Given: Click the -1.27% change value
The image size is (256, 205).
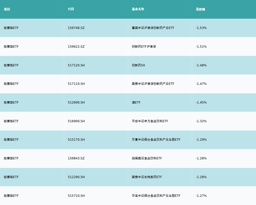Looking at the screenshot, I should [x=201, y=196].
